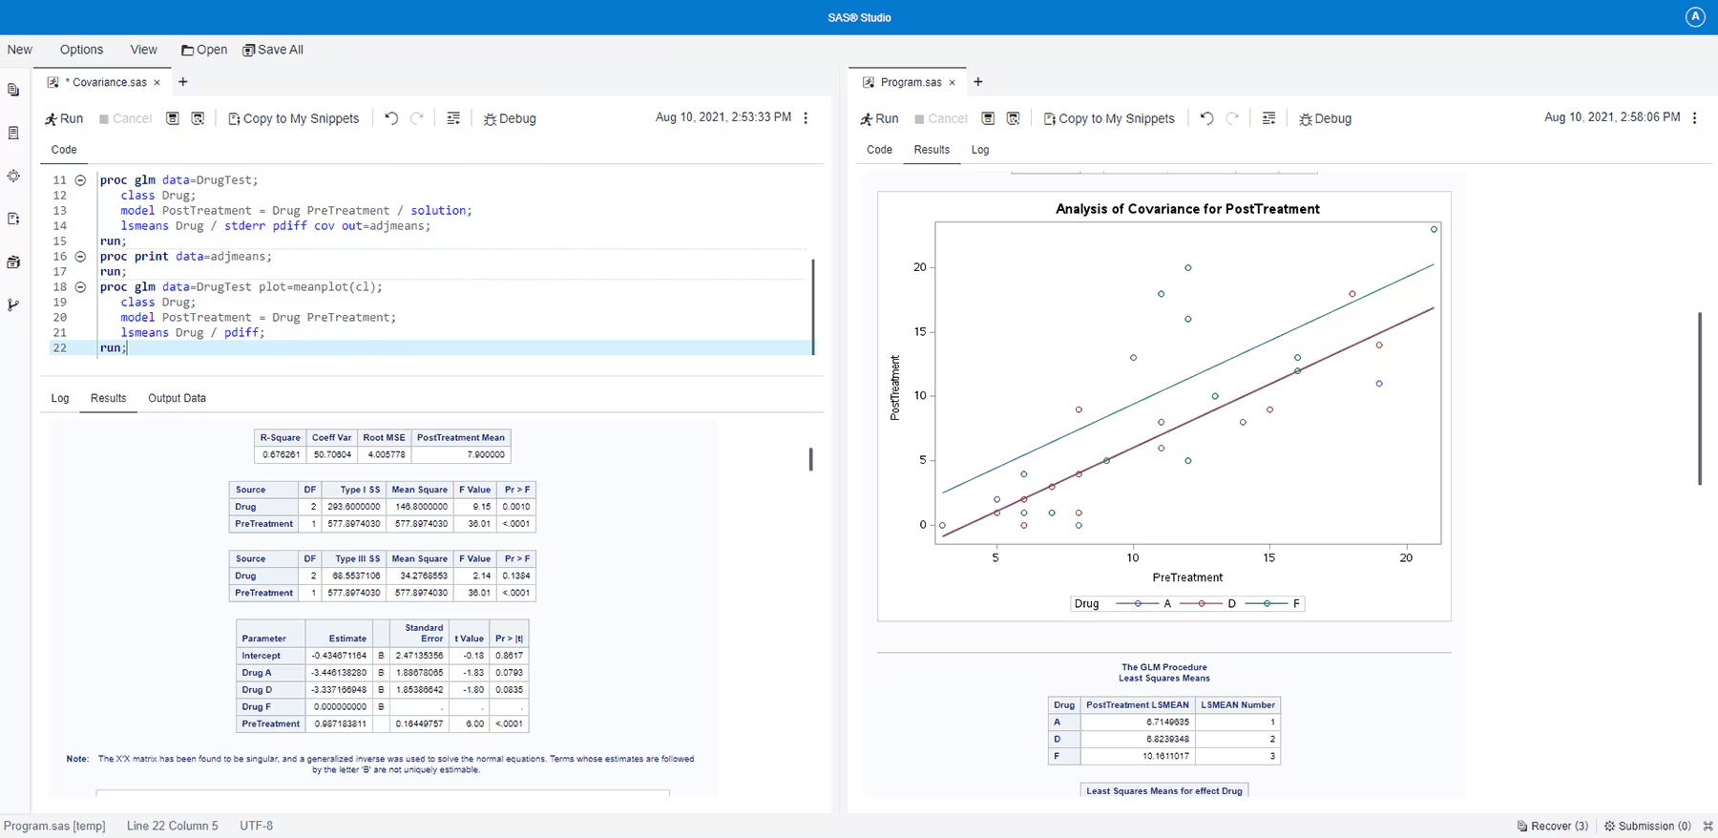Viewport: 1718px width, 838px height.
Task: Collapse the proc glm block at line 11
Action: pos(80,180)
